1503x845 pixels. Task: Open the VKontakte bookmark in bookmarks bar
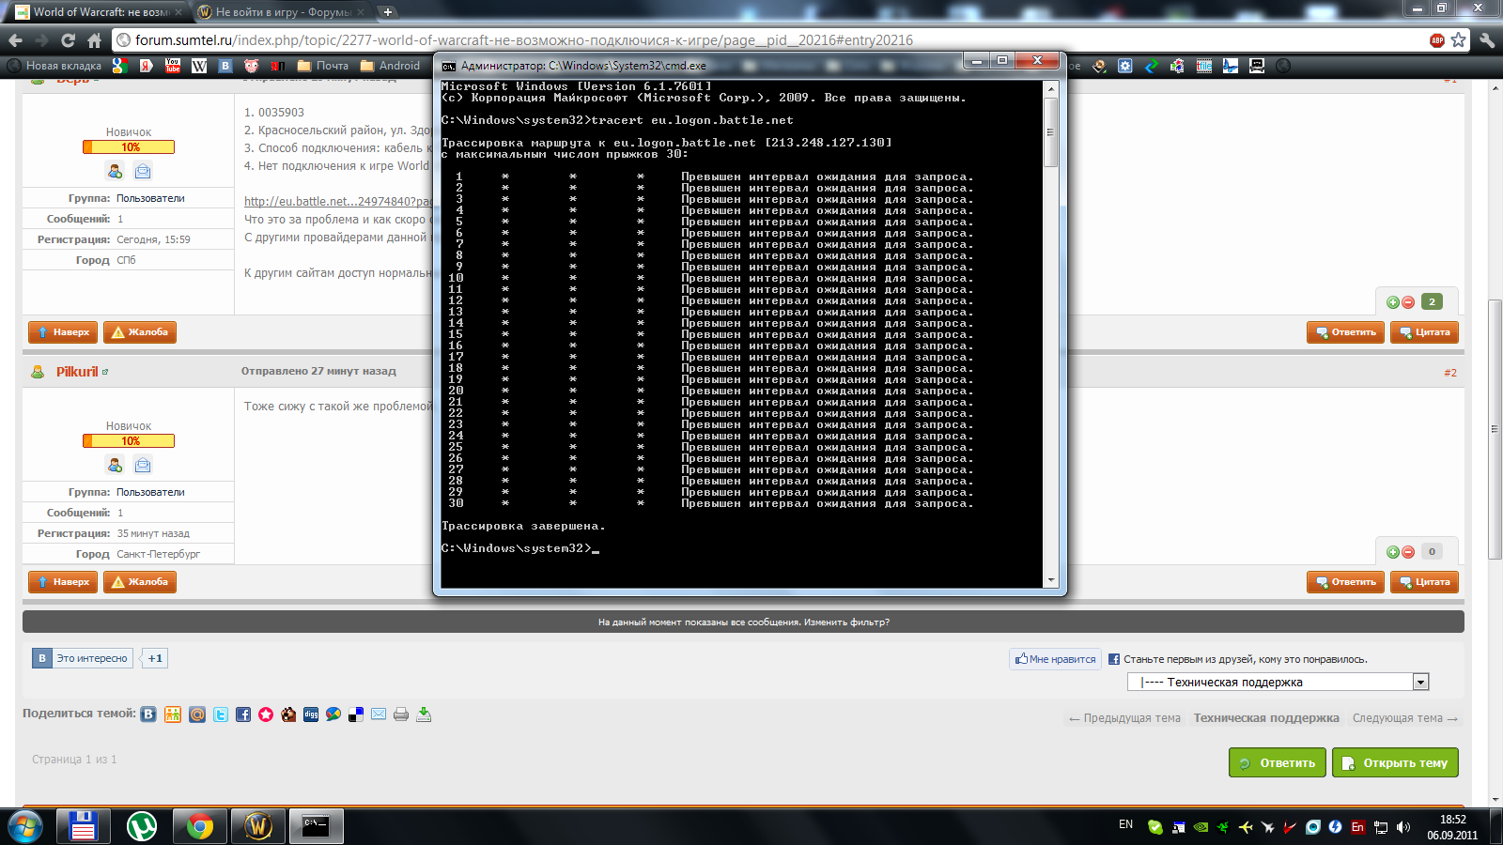[225, 66]
